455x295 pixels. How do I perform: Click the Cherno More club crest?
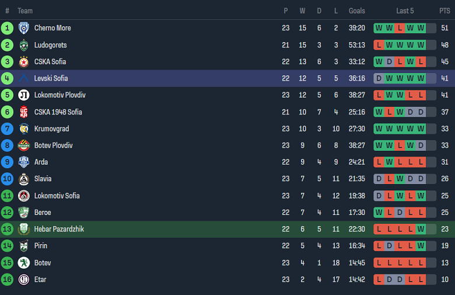[24, 28]
